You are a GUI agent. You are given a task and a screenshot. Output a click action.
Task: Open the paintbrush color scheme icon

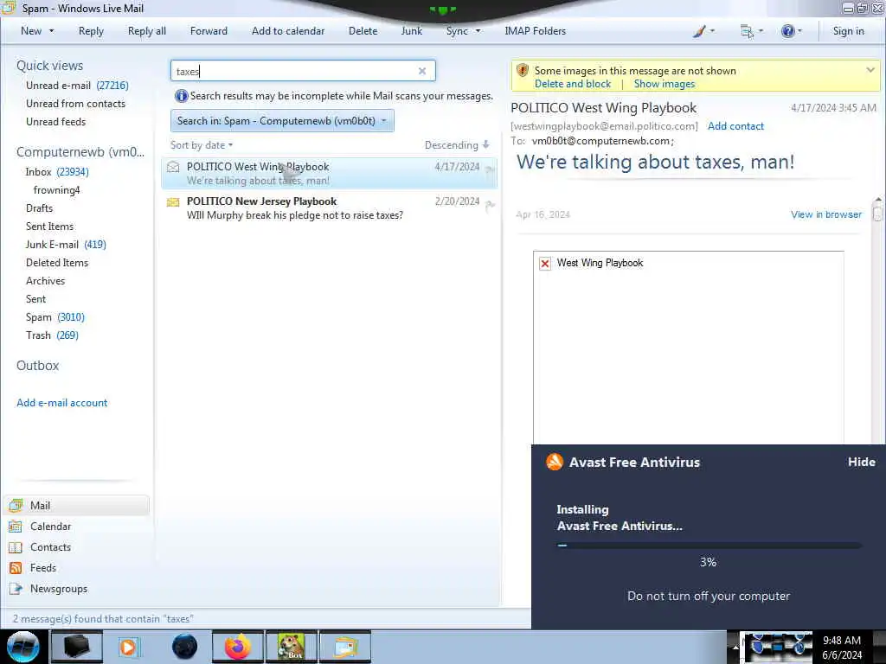coord(699,31)
